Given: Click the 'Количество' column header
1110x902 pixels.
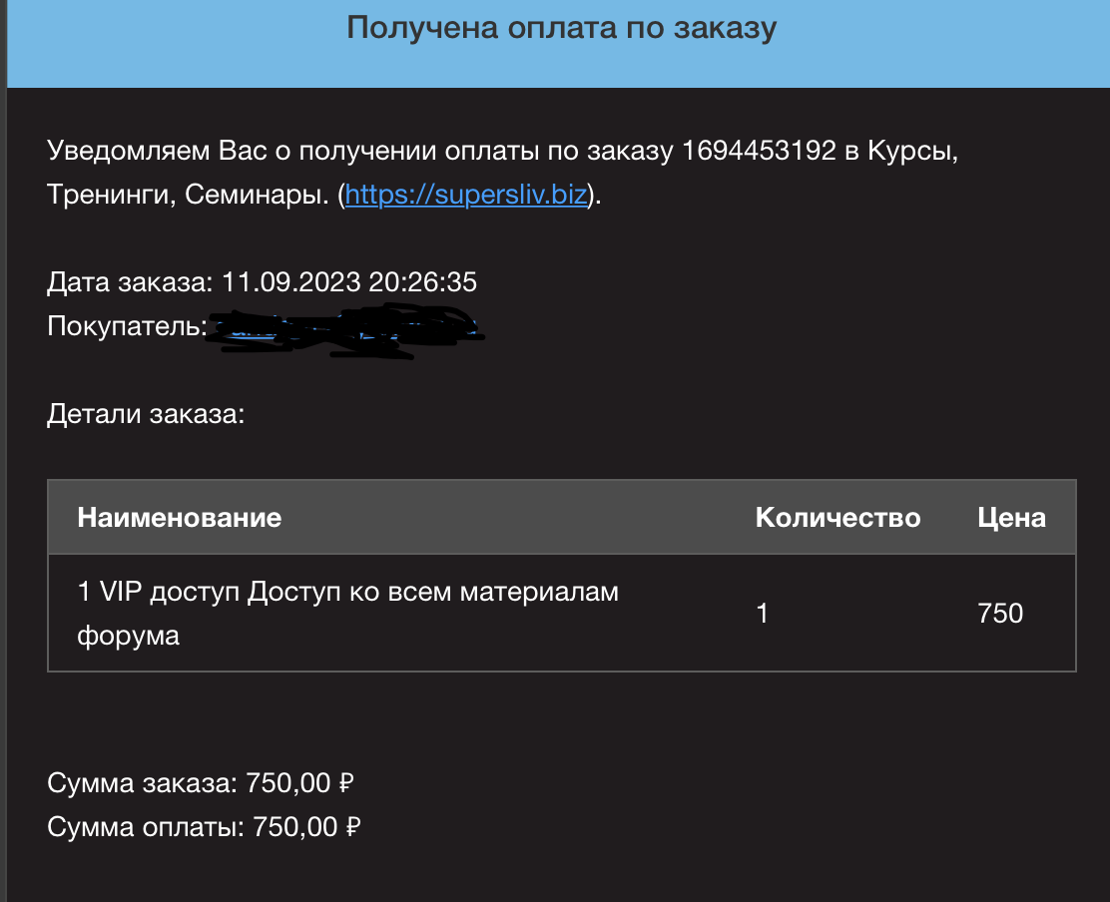Looking at the screenshot, I should [x=837, y=517].
